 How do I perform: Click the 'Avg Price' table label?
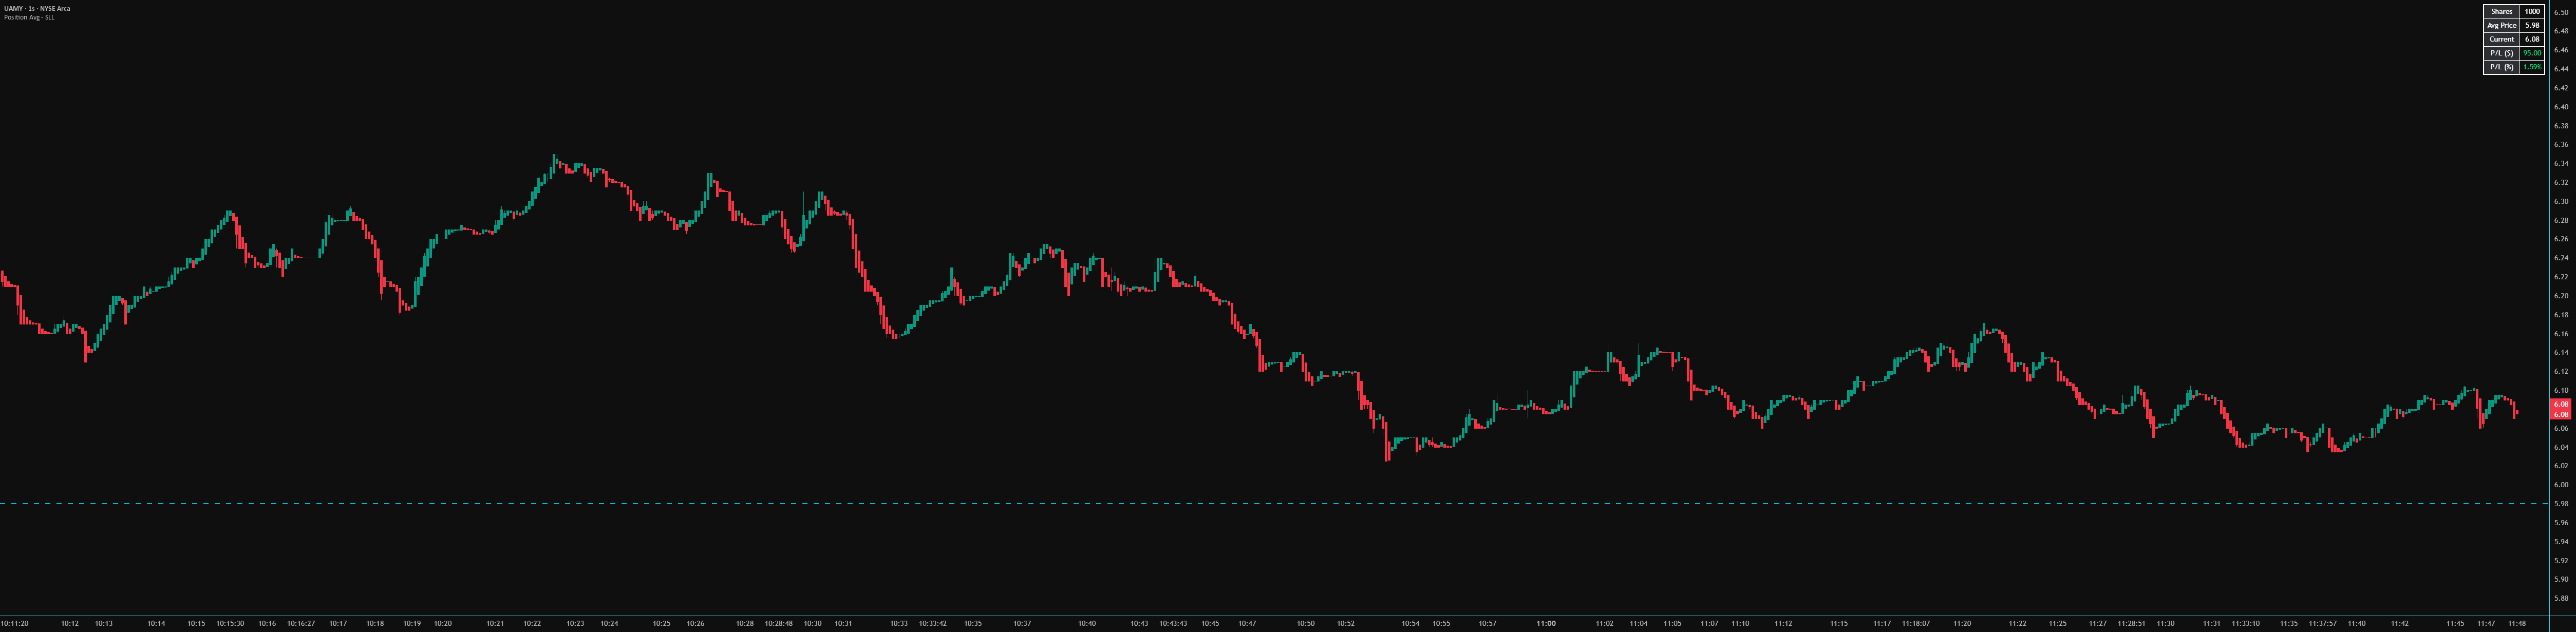(x=2501, y=26)
